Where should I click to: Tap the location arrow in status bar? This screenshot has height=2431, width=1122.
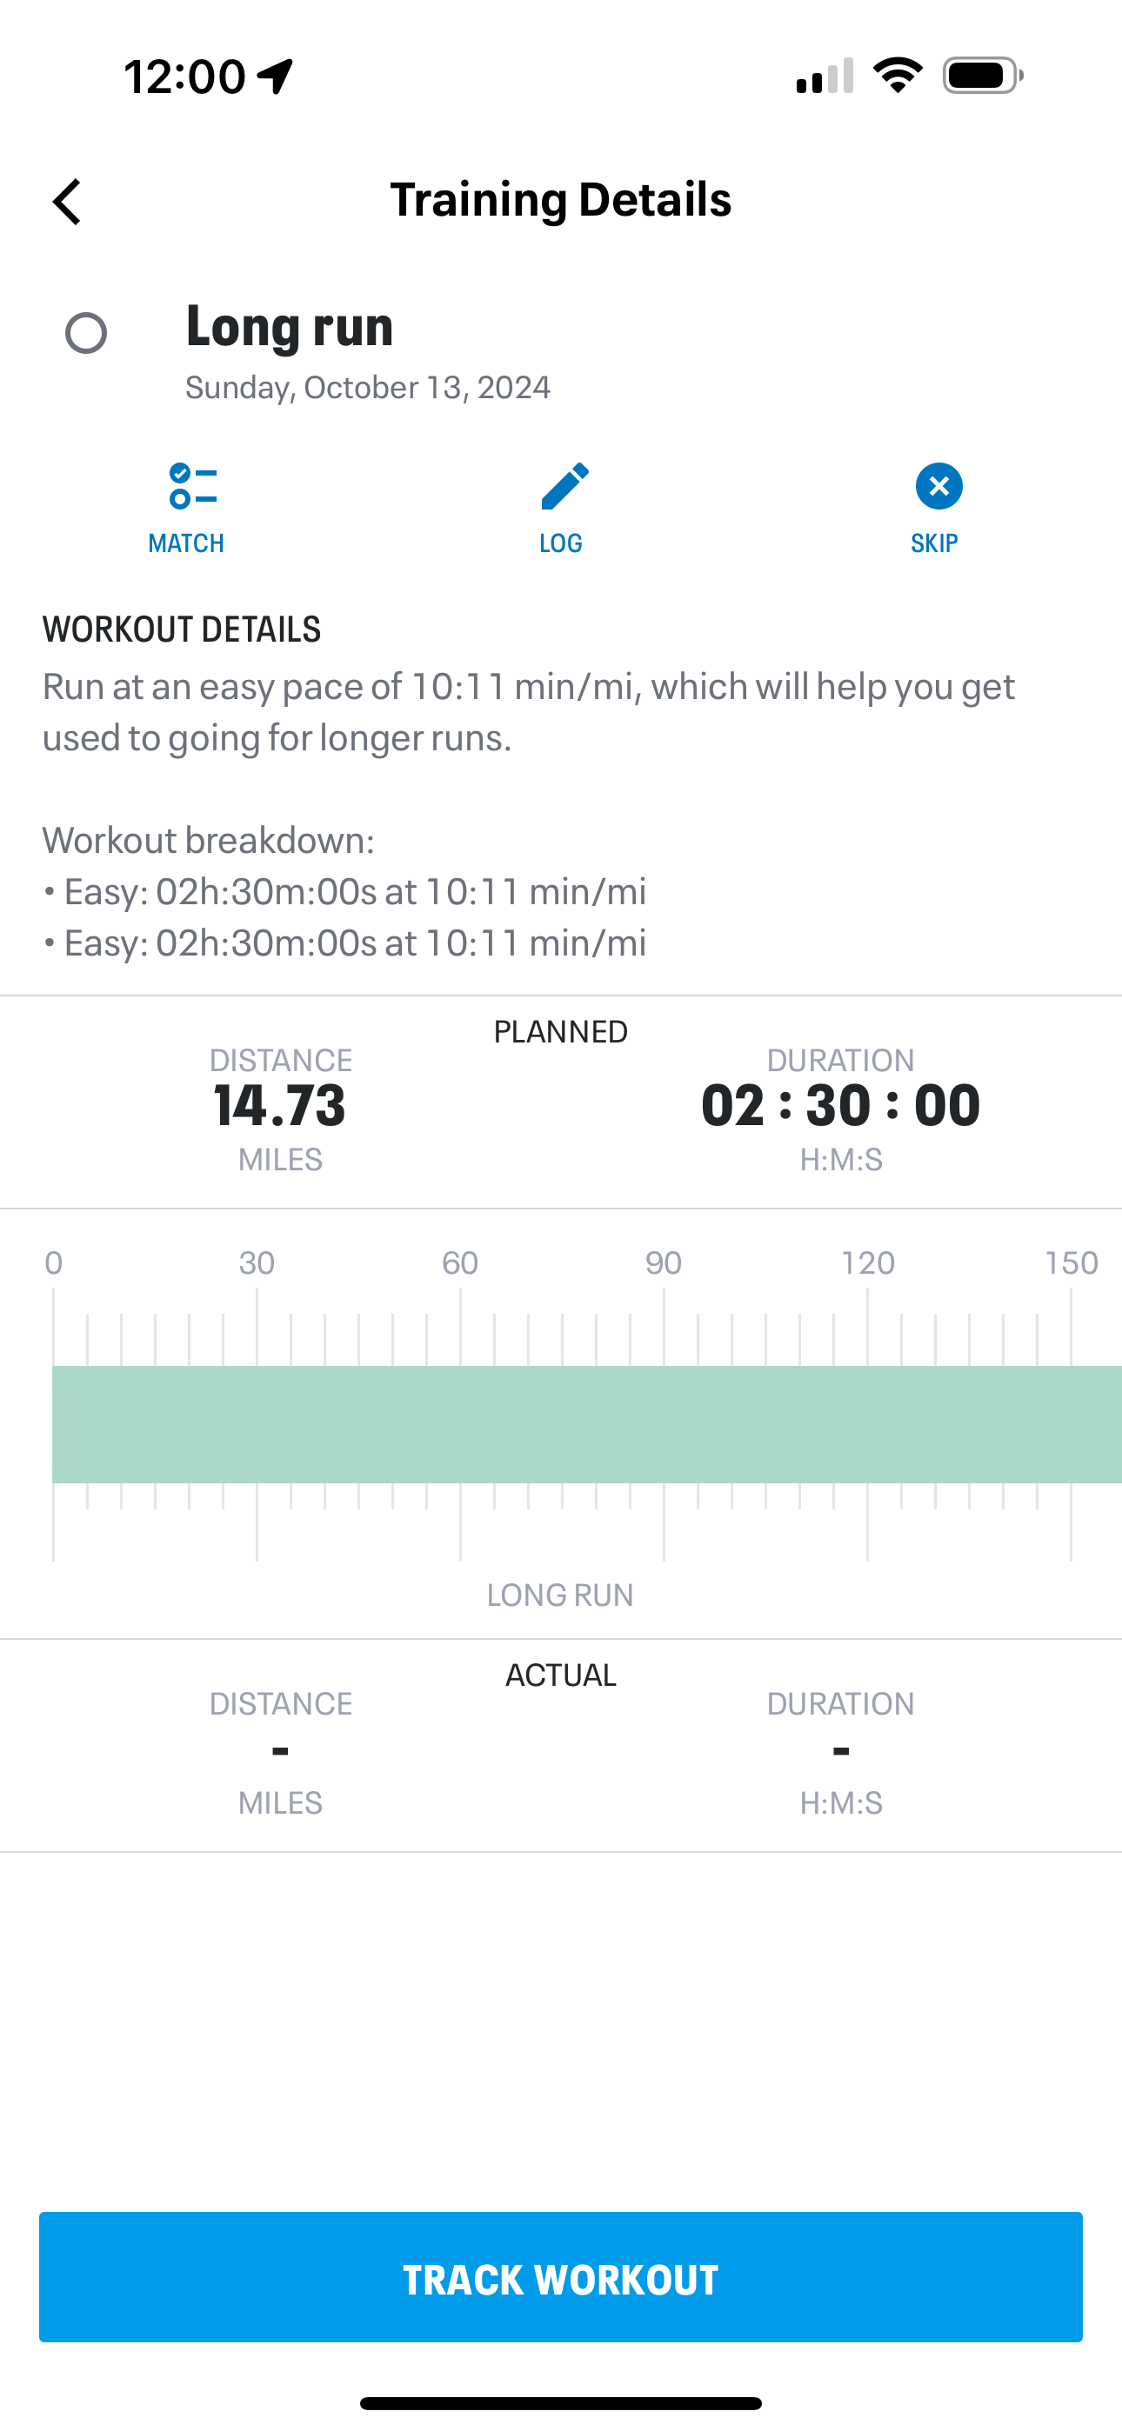click(276, 76)
